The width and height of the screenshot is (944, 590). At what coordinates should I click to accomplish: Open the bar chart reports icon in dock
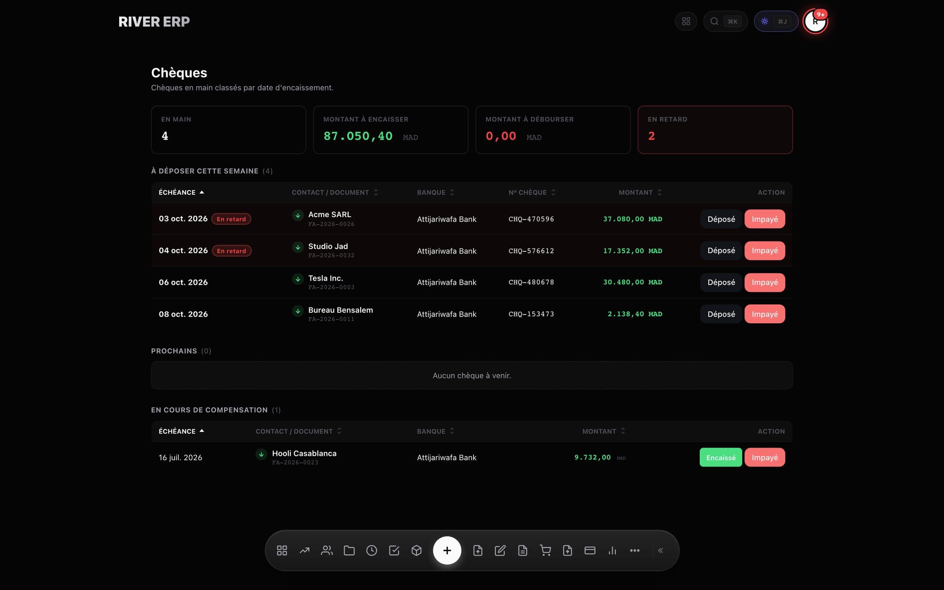(612, 550)
